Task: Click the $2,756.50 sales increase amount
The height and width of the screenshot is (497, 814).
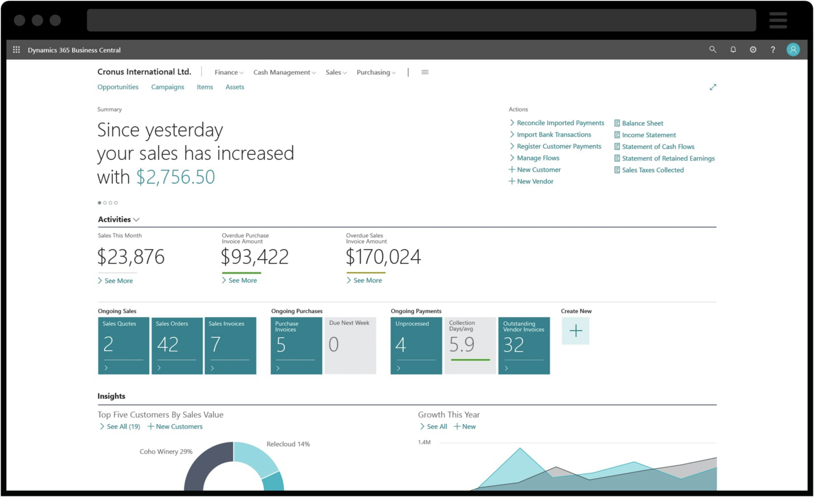Action: 175,177
